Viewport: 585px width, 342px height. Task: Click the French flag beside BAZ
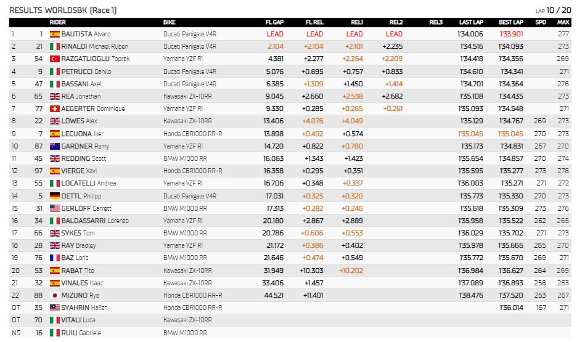[55, 258]
